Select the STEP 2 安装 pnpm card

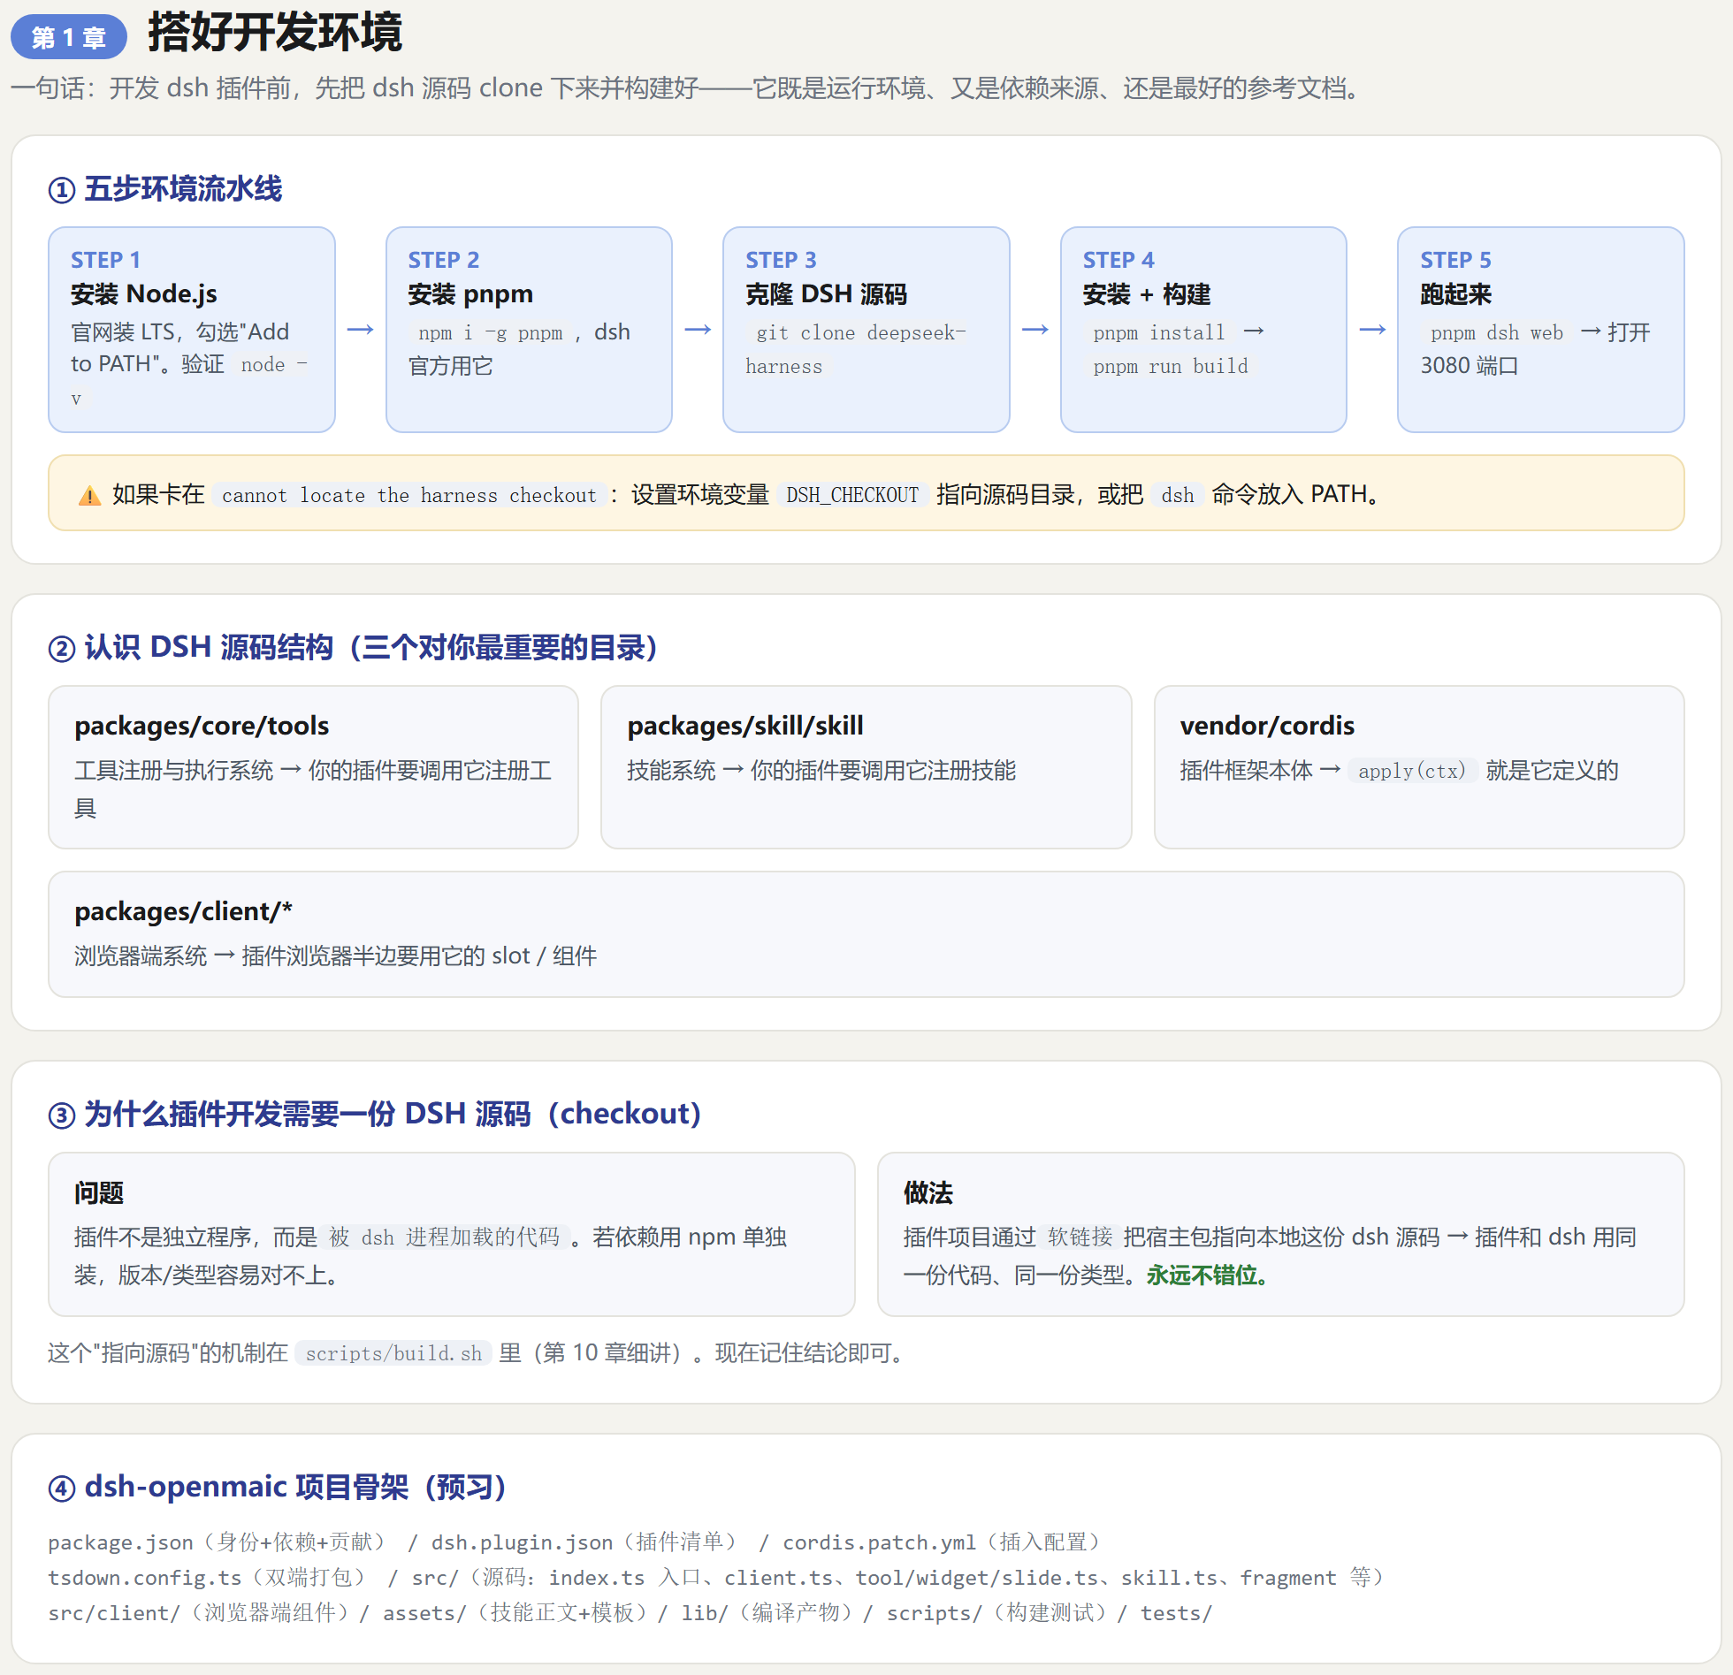pos(529,330)
